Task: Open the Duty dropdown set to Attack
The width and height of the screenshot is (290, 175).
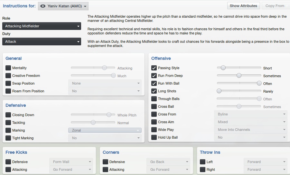Action: (x=42, y=41)
